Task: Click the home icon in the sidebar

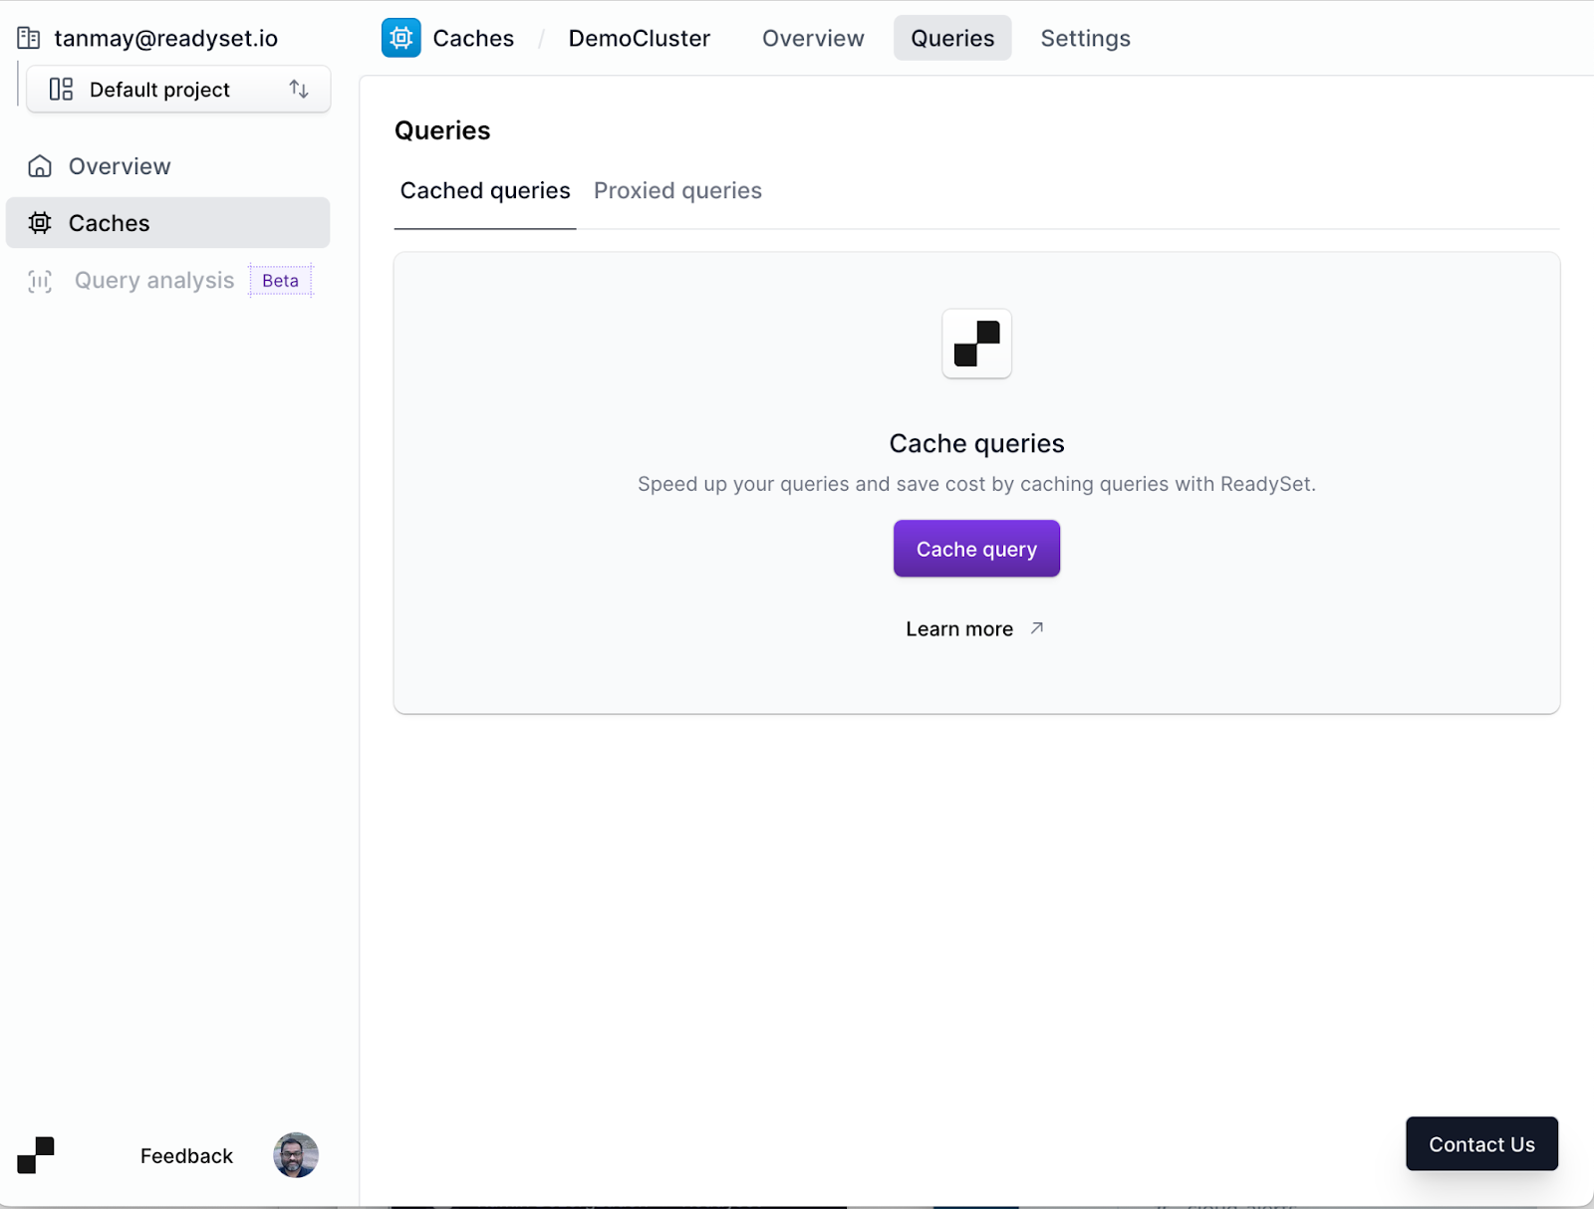Action: click(40, 166)
